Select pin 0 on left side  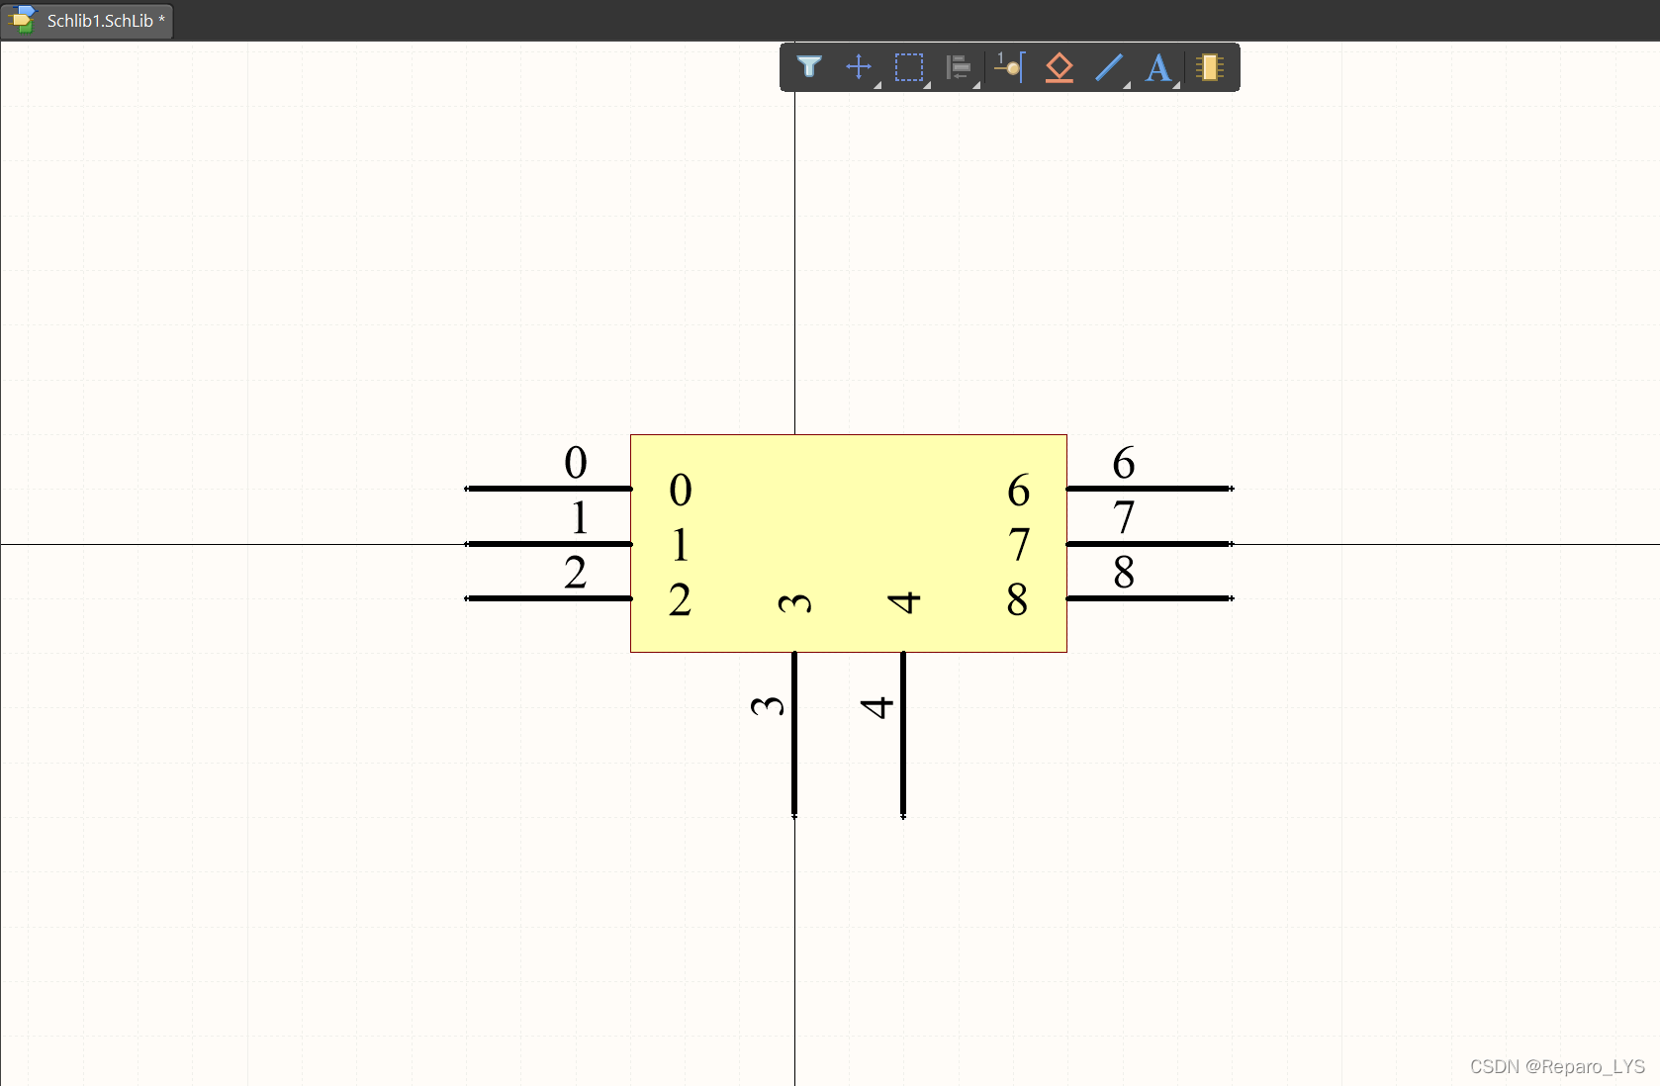pyautogui.click(x=548, y=489)
